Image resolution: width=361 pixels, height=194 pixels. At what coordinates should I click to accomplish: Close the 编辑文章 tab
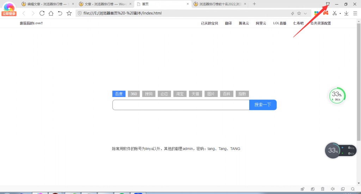[x=73, y=4]
